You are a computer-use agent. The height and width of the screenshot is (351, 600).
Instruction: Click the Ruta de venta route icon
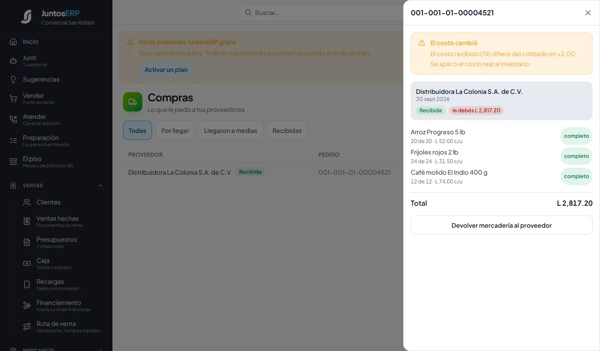coord(27,327)
